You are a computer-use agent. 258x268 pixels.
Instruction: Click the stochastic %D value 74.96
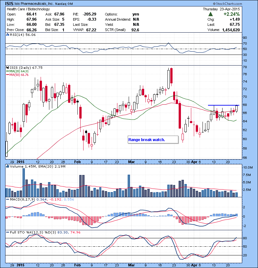tap(75, 232)
